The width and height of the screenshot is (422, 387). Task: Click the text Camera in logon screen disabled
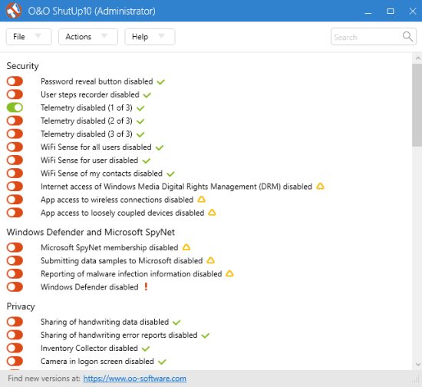pos(97,362)
